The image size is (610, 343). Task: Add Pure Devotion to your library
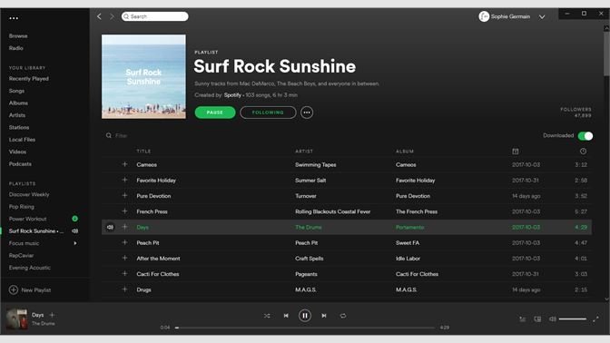point(124,195)
